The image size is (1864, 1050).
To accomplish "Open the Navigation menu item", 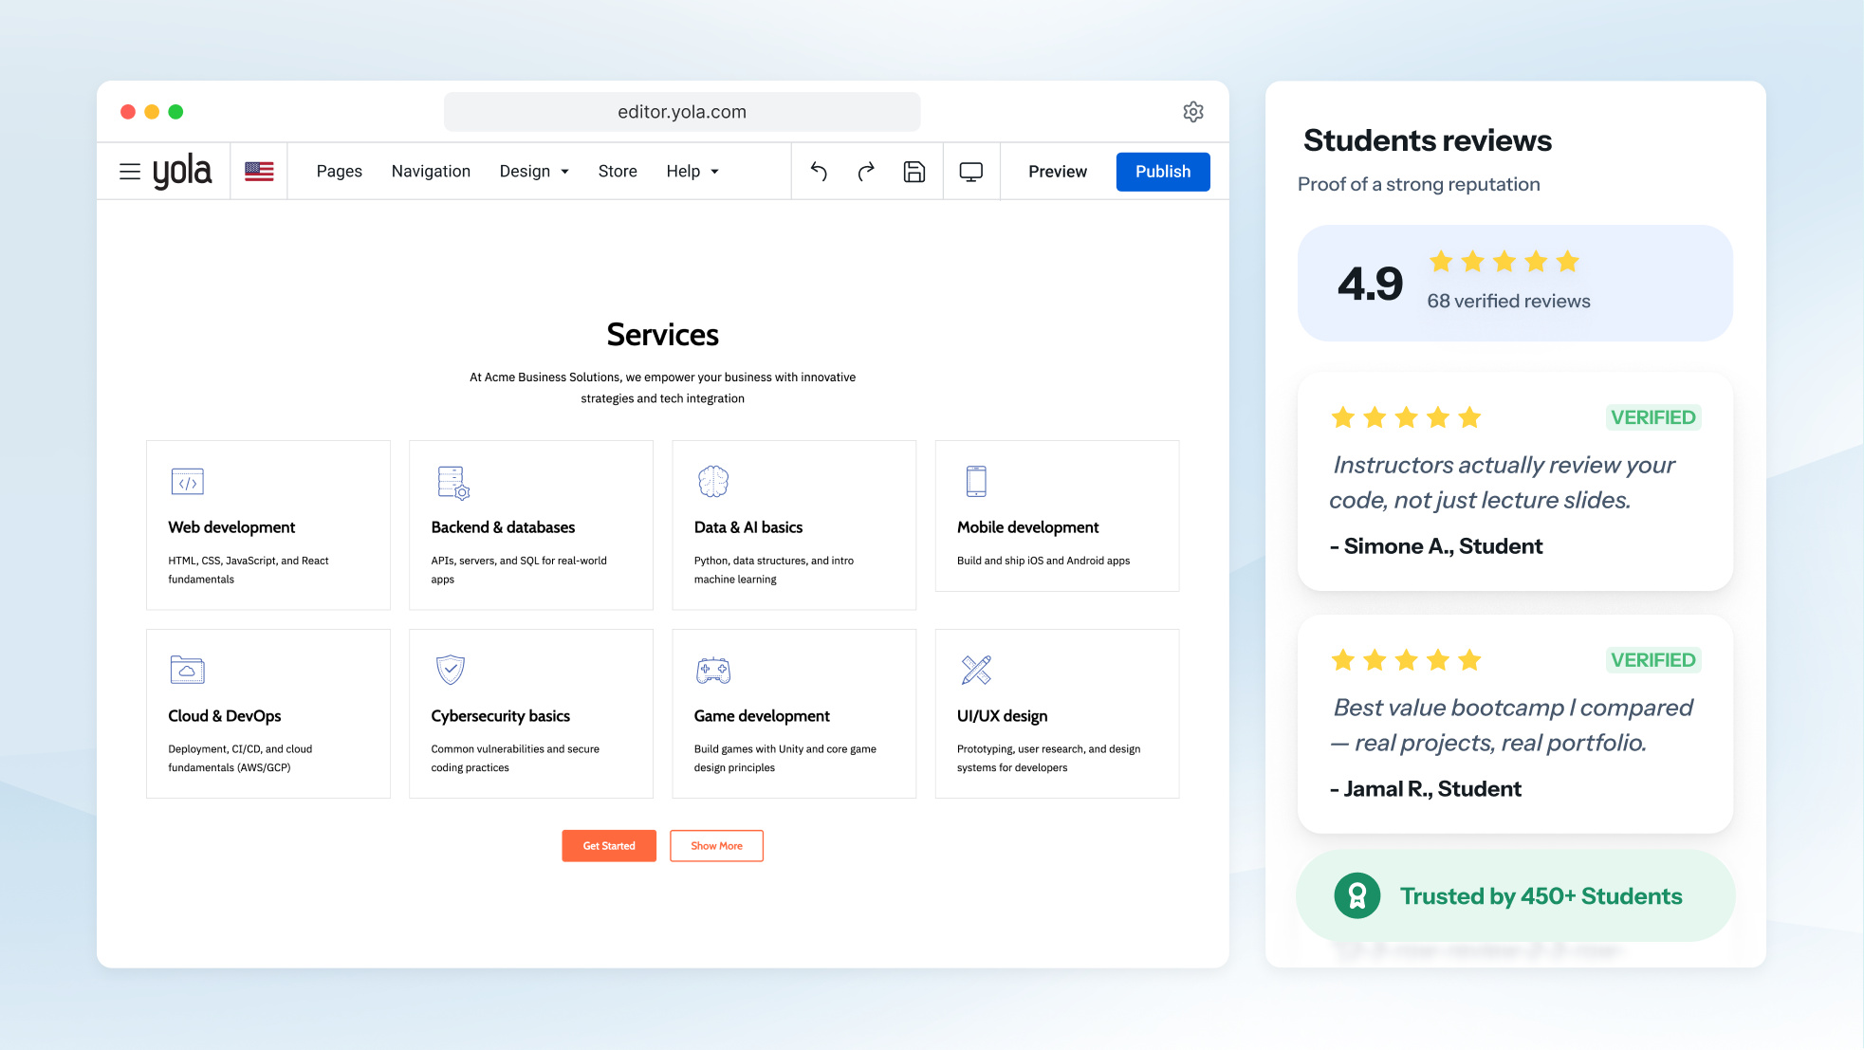I will (431, 172).
